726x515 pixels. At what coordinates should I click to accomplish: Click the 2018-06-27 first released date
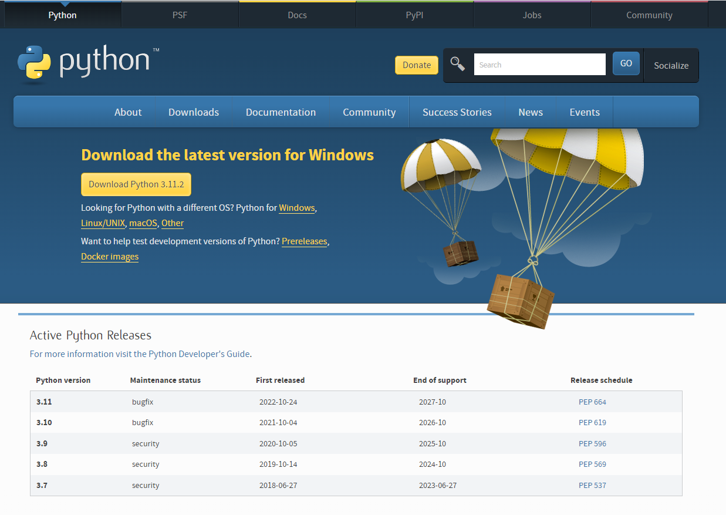(278, 486)
